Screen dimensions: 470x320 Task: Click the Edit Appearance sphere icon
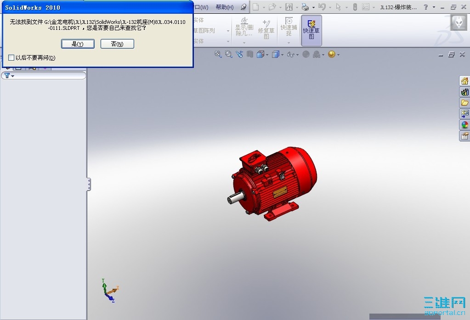coord(306,54)
